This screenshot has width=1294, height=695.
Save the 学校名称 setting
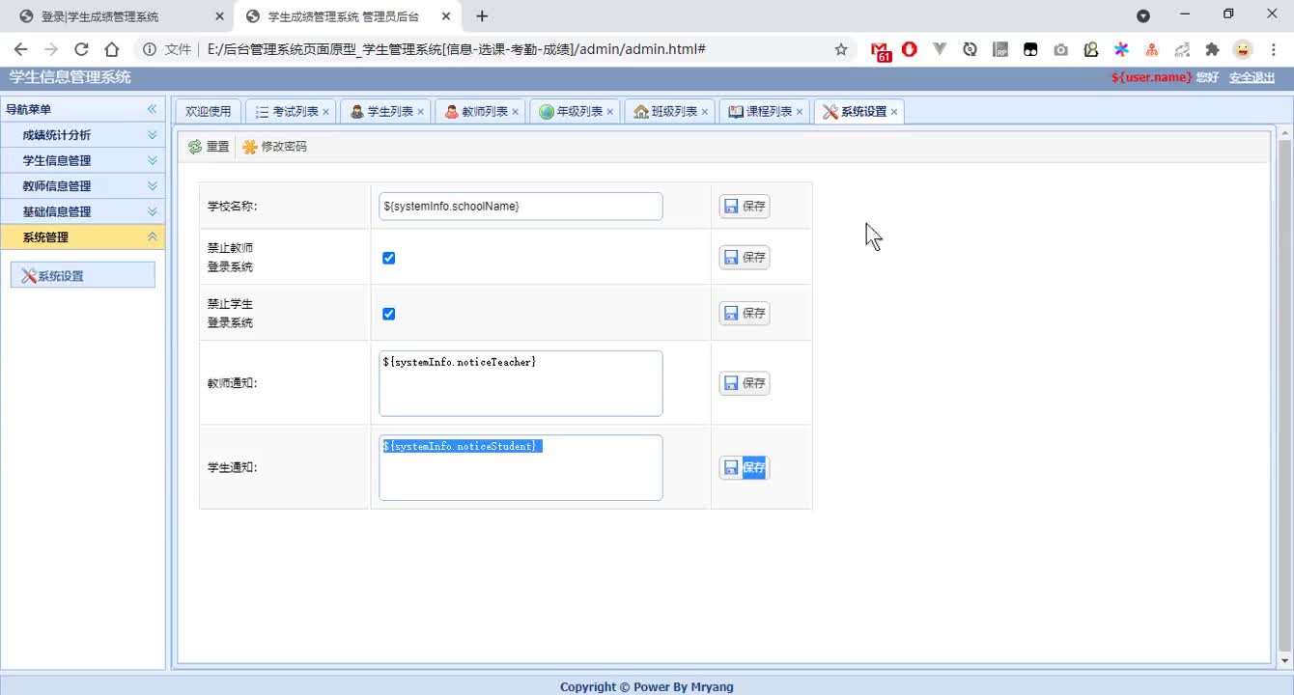[745, 207]
